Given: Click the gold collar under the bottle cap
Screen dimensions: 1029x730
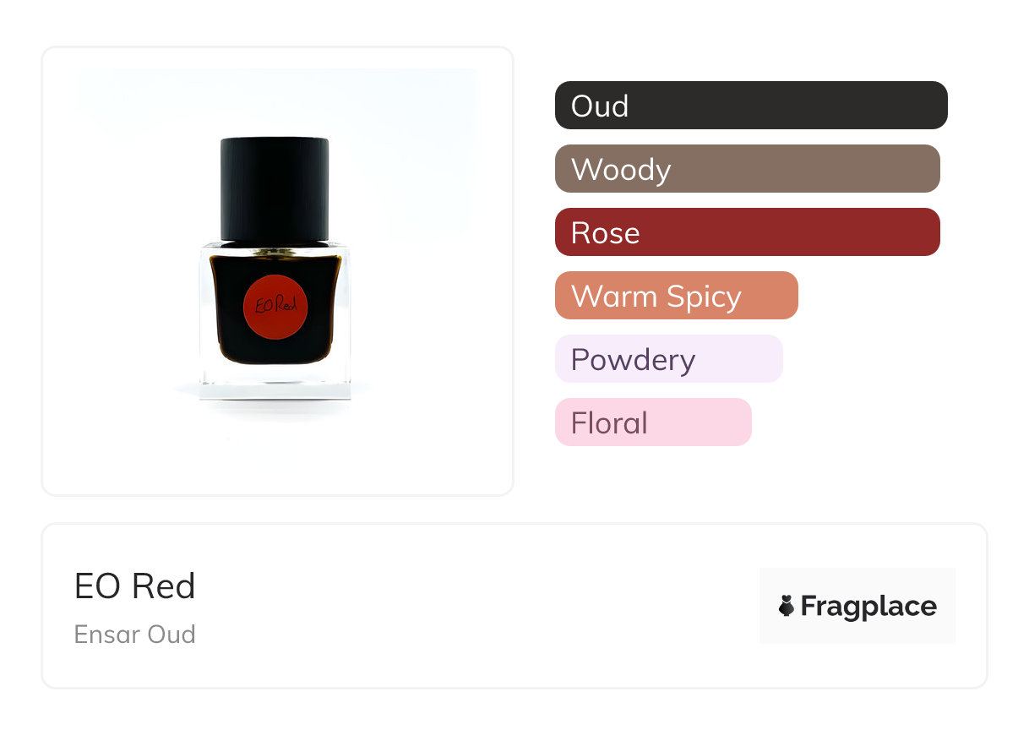Looking at the screenshot, I should (x=275, y=248).
